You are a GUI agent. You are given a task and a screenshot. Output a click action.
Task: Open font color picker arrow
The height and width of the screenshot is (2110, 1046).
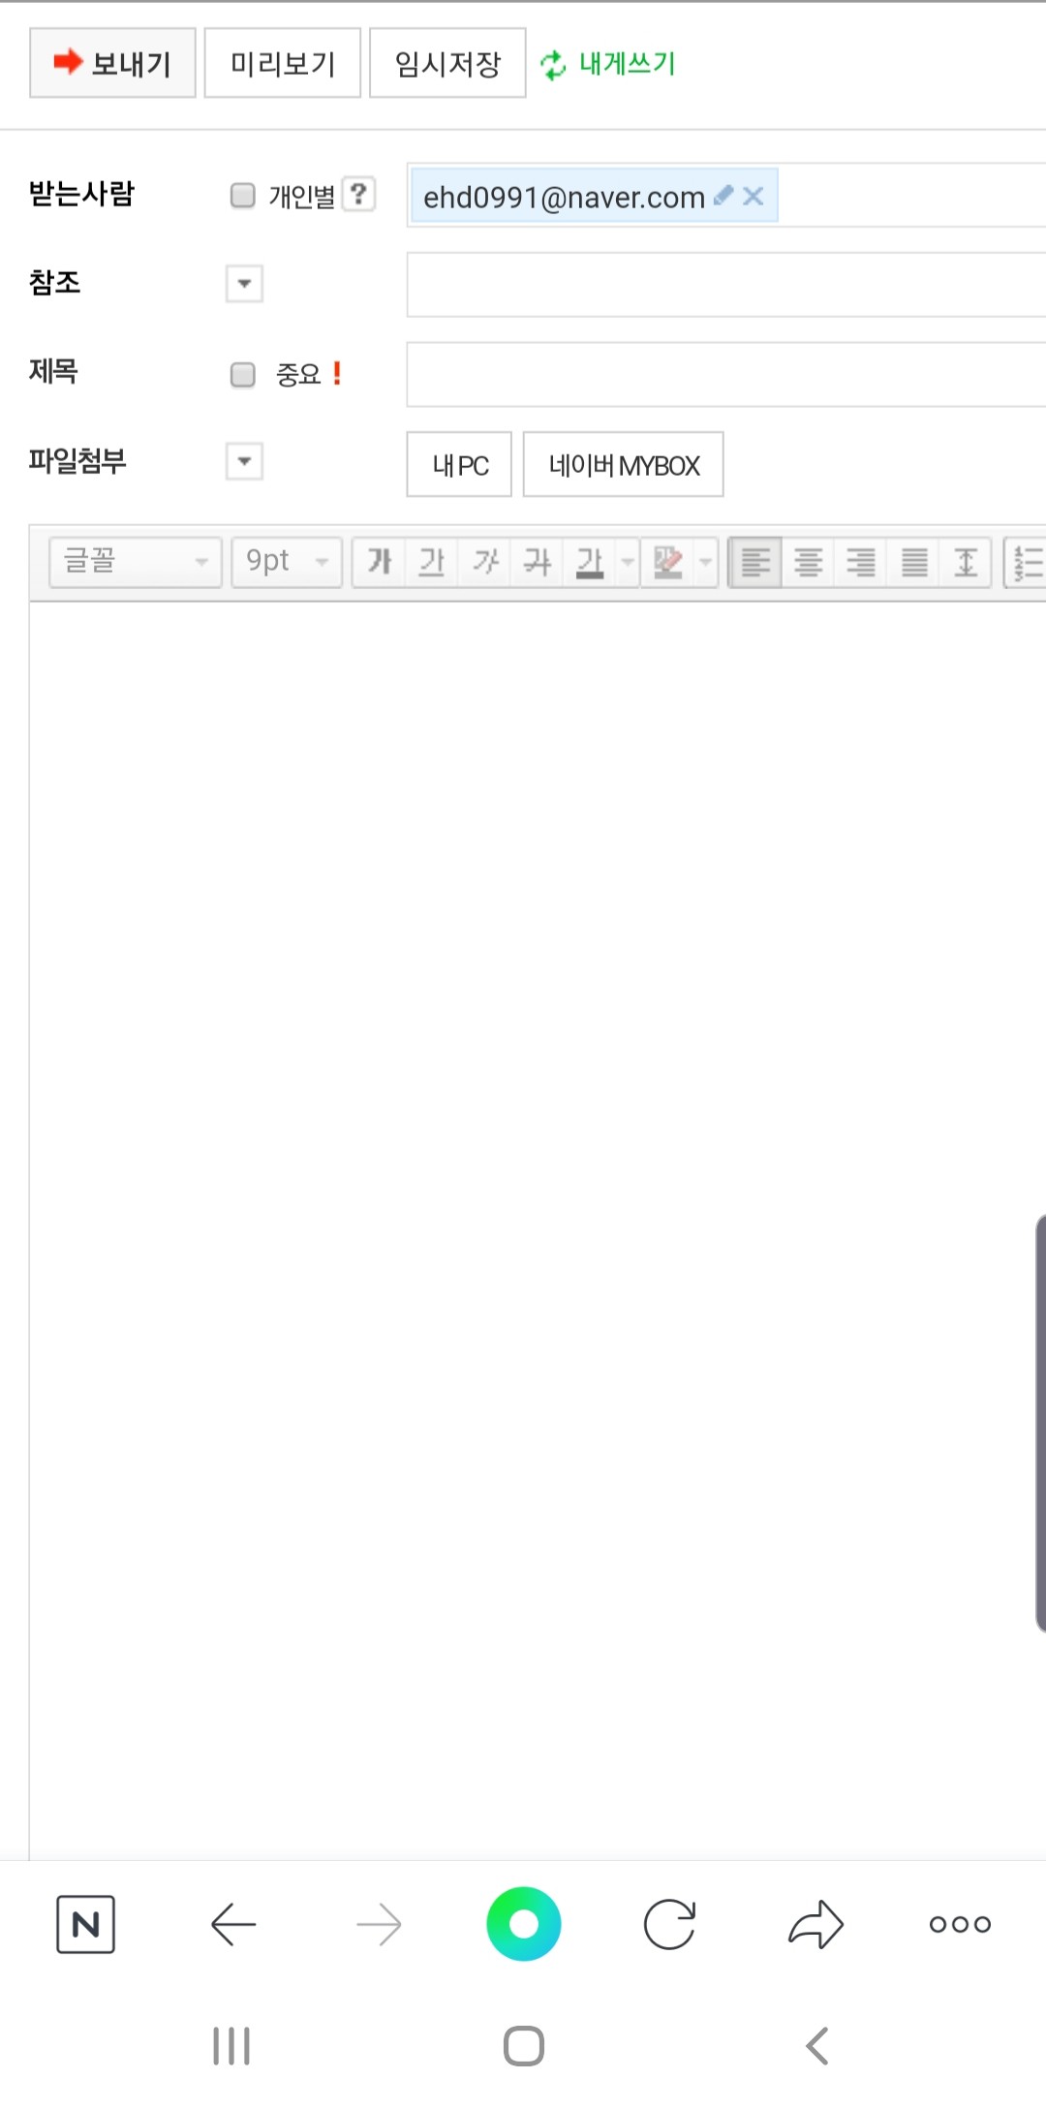[x=628, y=562]
